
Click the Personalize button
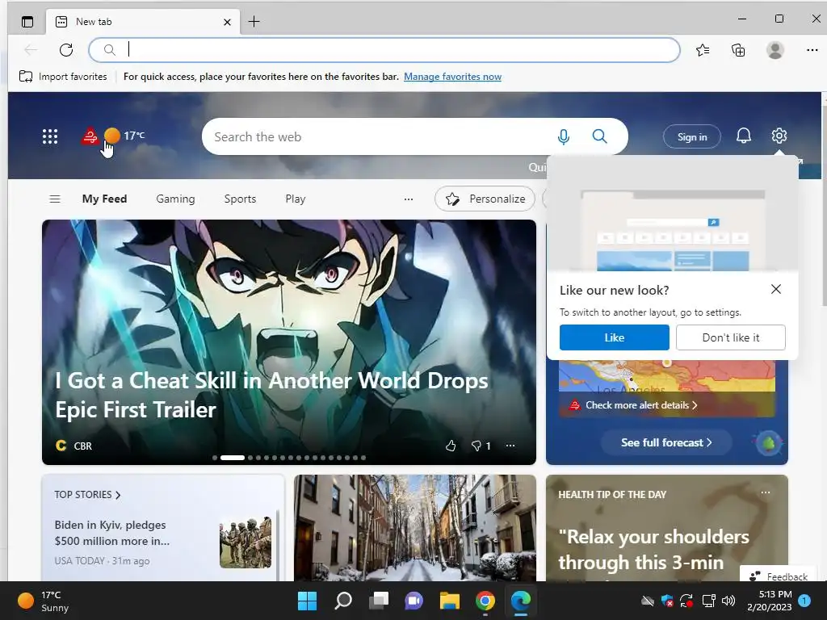point(485,199)
